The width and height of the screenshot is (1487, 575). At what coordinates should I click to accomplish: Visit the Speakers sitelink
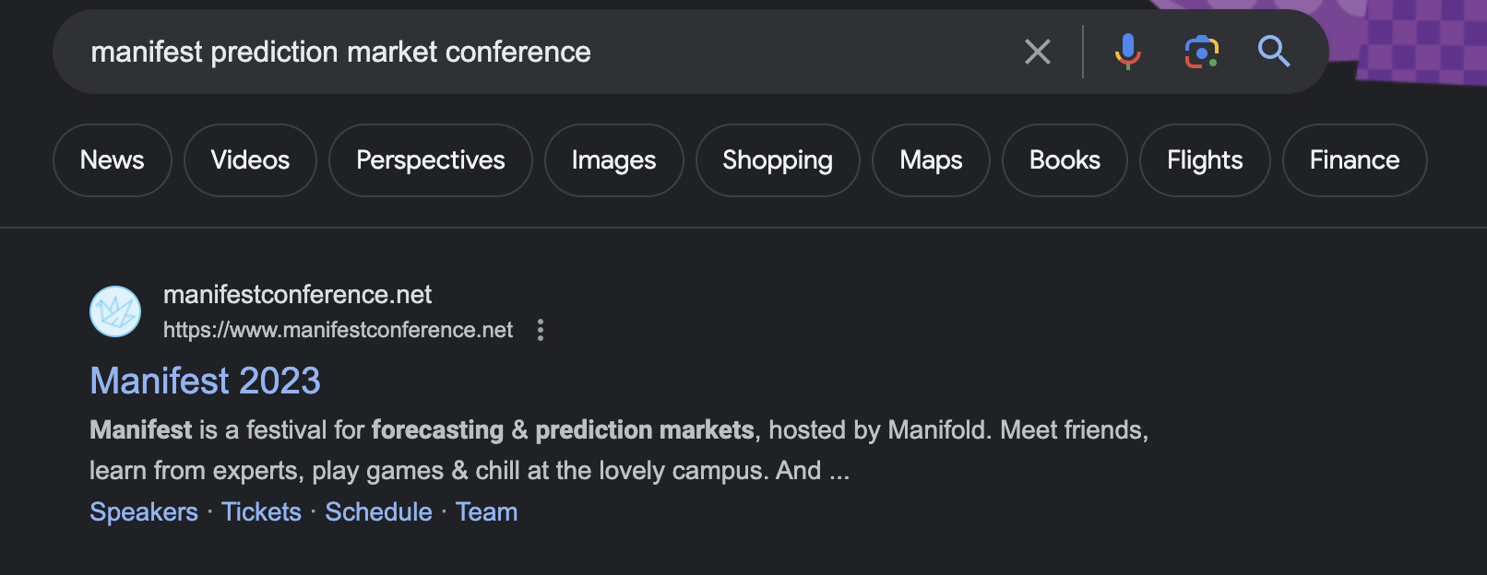[144, 511]
